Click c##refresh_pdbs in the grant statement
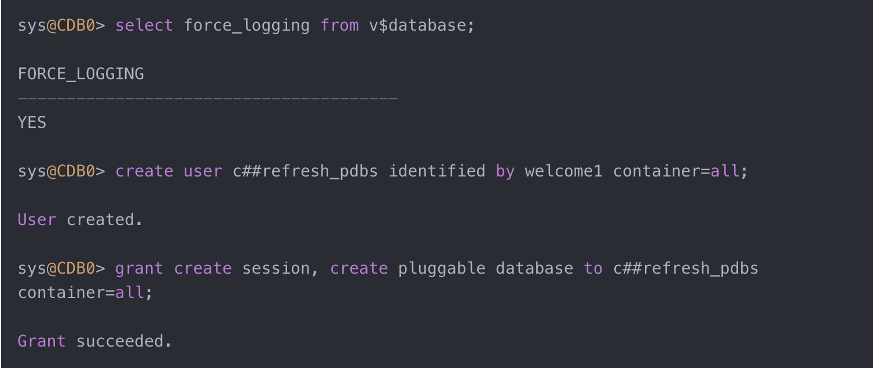Image resolution: width=873 pixels, height=368 pixels. [685, 269]
